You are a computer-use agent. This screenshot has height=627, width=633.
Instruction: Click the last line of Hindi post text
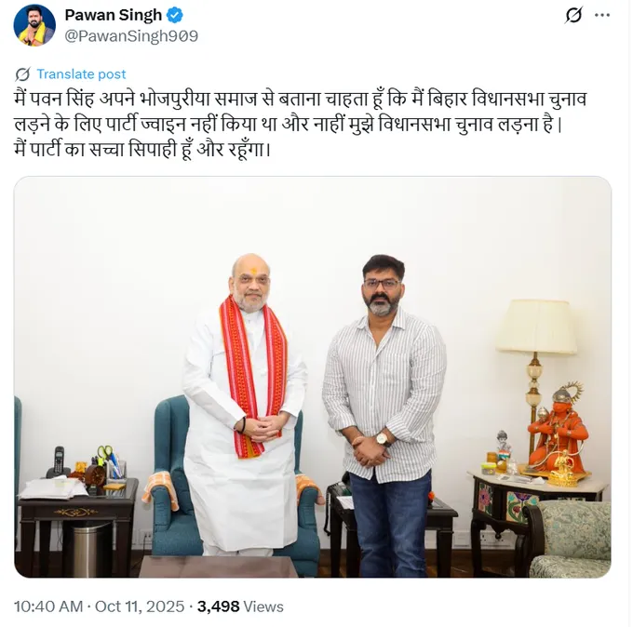[142, 150]
